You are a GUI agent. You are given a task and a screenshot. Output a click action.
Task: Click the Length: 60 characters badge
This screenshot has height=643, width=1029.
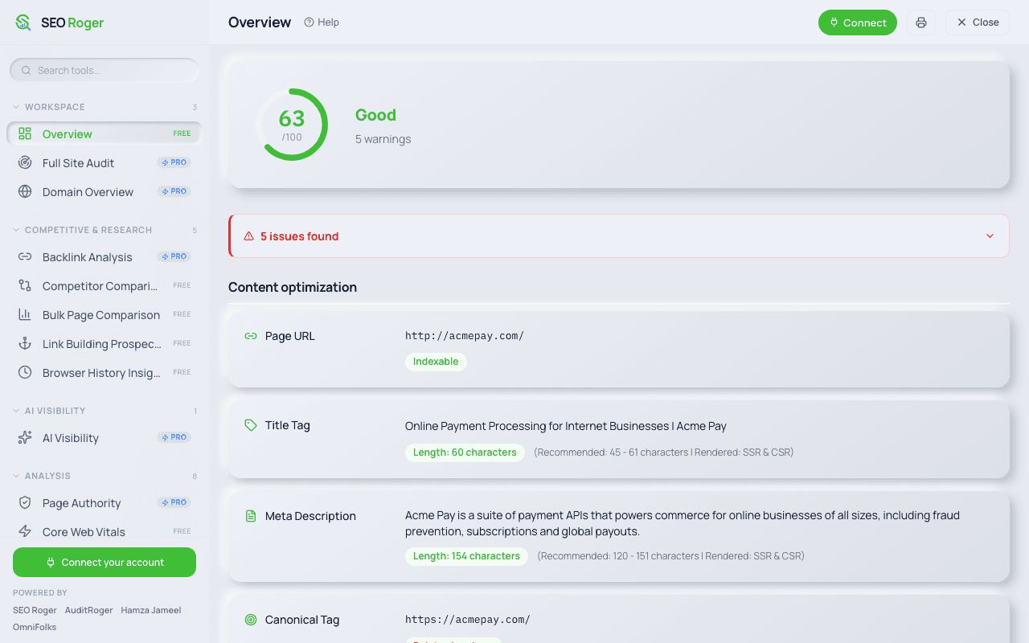465,453
